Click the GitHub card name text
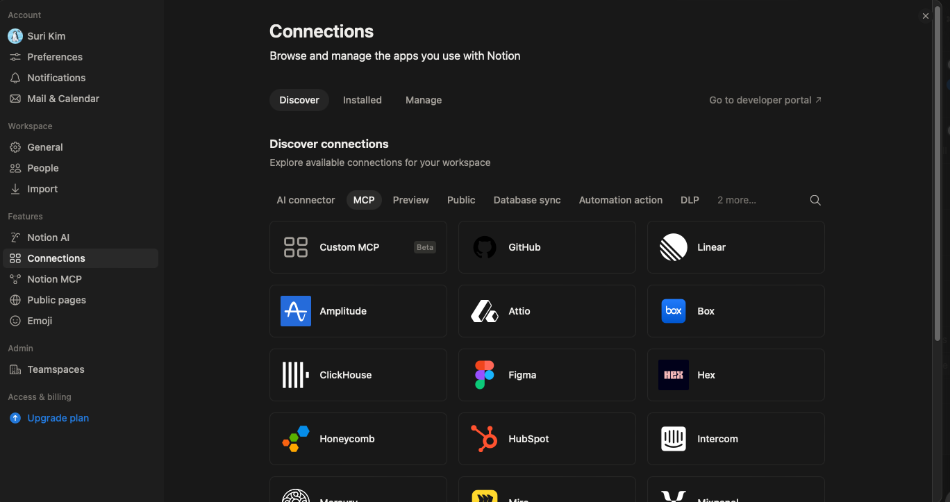 point(524,247)
